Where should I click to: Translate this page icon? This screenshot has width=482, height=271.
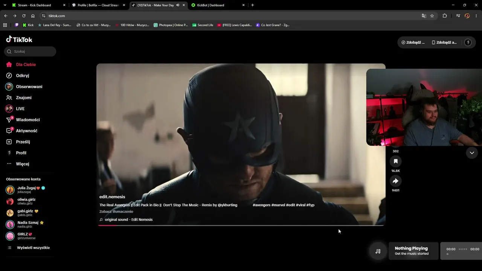tap(424, 16)
